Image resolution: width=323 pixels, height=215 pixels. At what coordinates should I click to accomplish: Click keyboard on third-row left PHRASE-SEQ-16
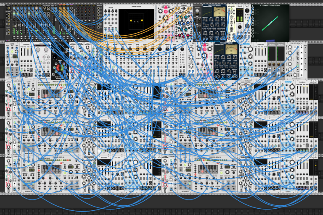[x=51, y=94]
